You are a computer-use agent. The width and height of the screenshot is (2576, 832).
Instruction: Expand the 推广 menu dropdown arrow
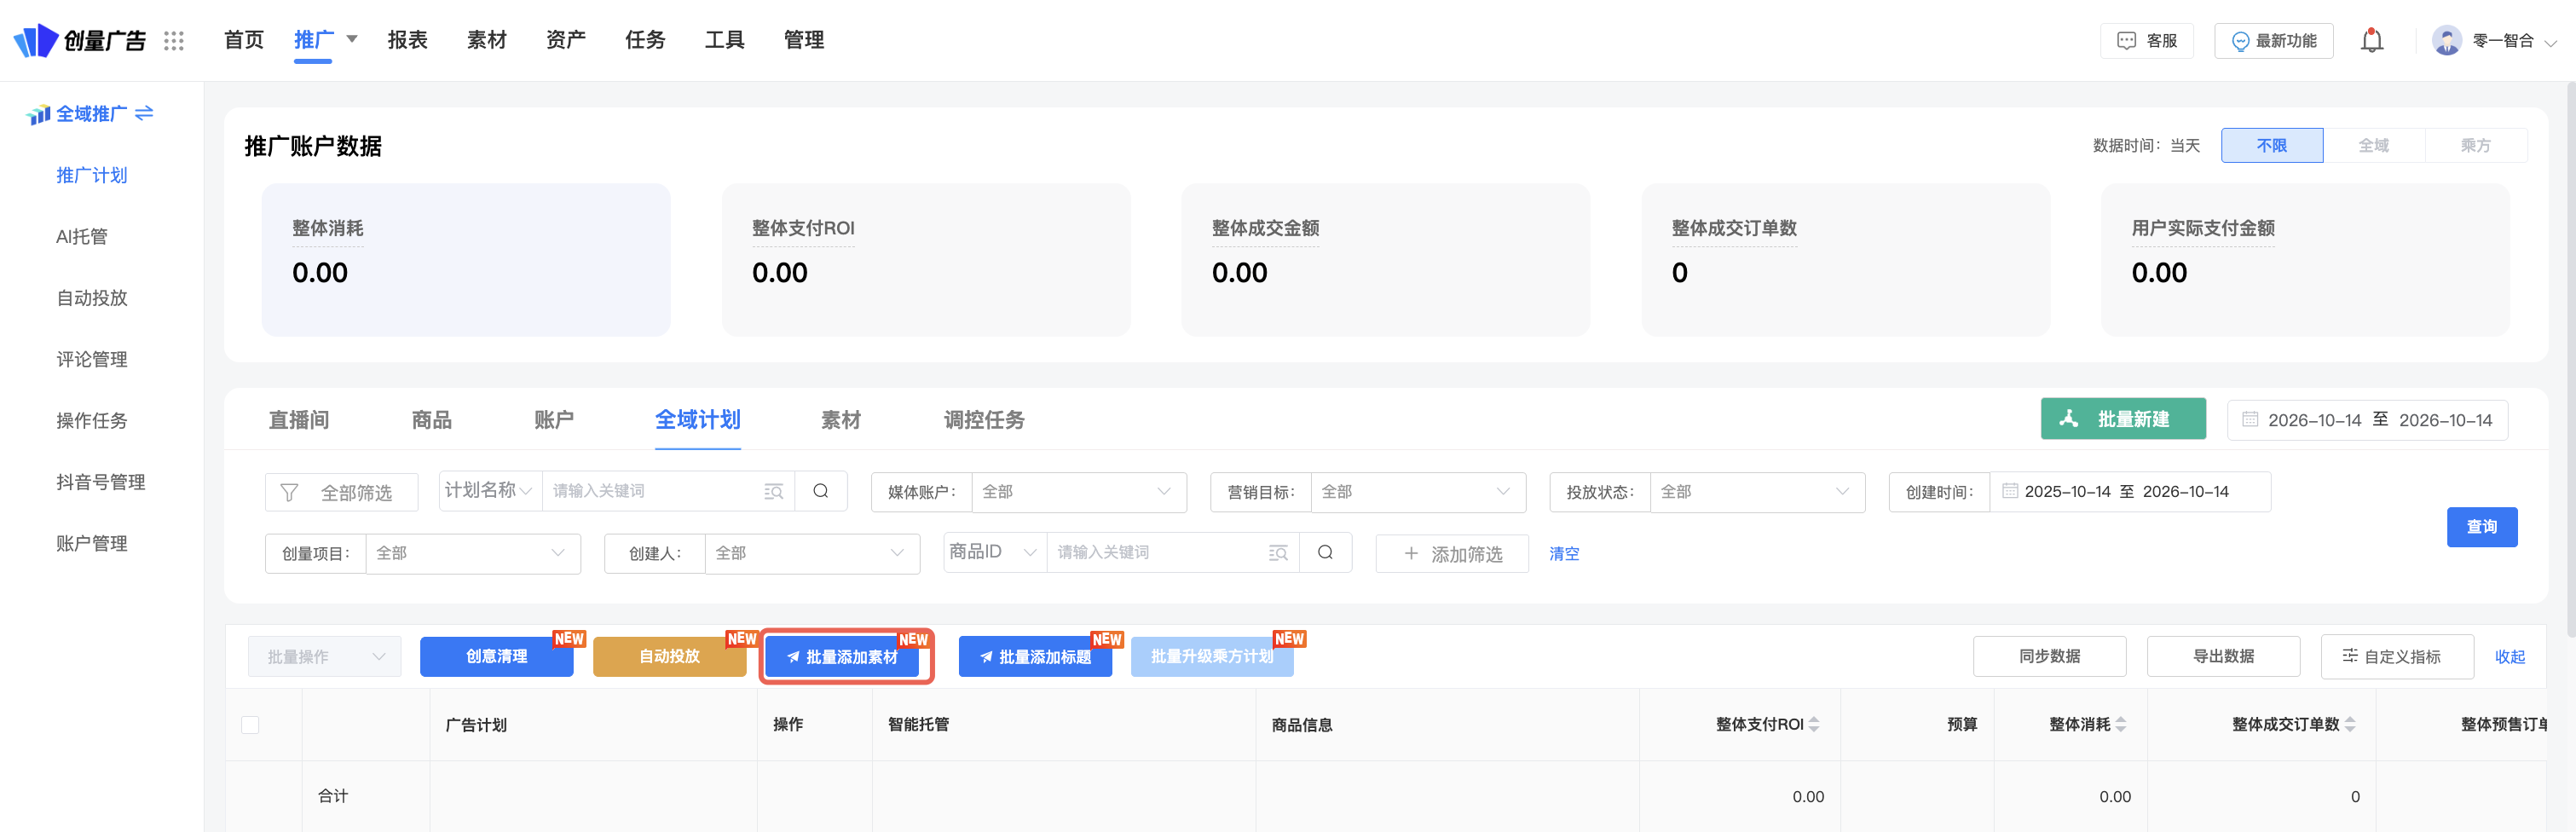tap(352, 39)
